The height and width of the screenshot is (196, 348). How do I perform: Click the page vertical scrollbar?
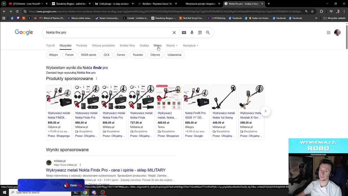[x=347, y=37]
